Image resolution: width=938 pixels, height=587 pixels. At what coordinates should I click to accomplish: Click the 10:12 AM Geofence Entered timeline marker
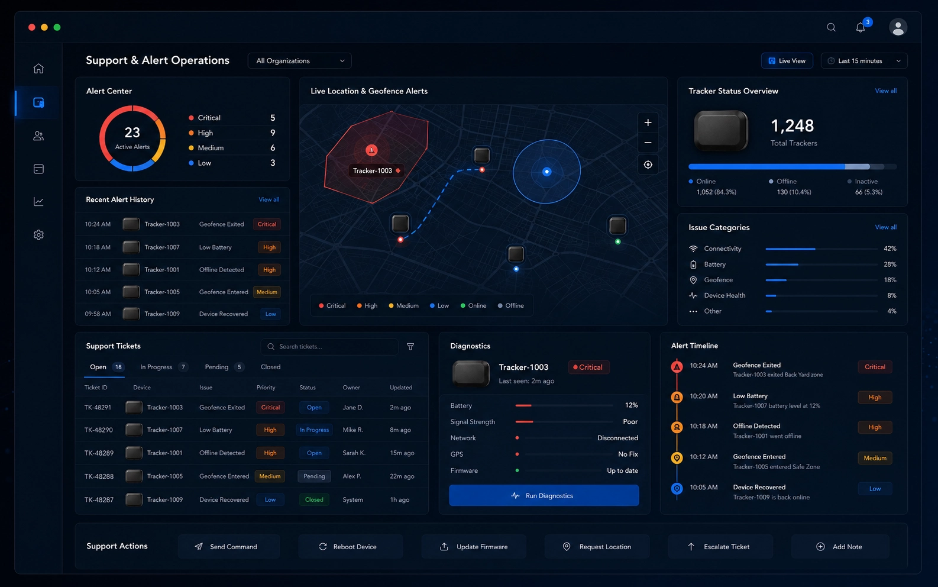pos(677,458)
